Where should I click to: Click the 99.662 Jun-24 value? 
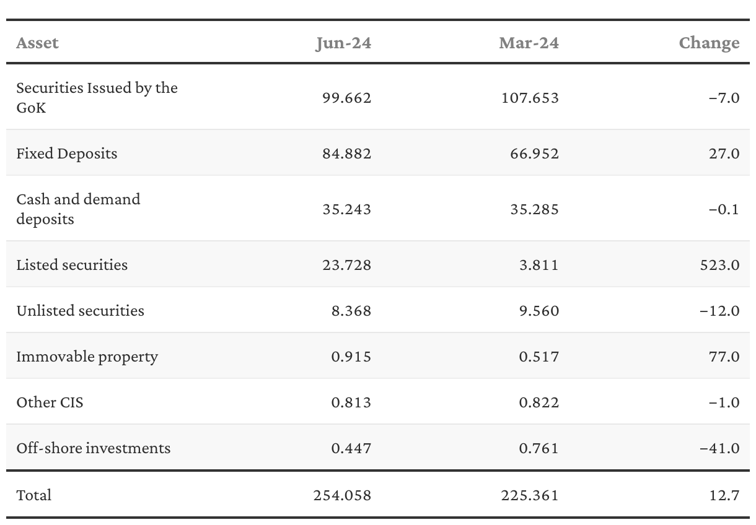346,98
